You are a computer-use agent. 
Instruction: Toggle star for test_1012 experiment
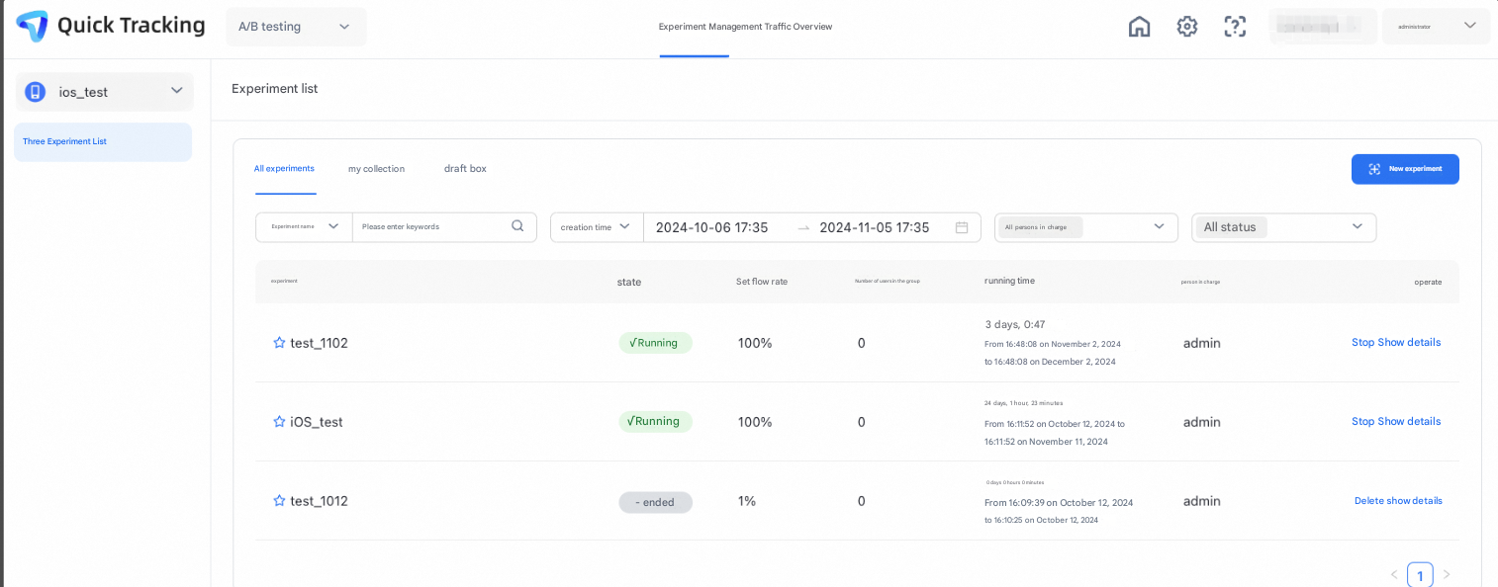[x=279, y=501]
